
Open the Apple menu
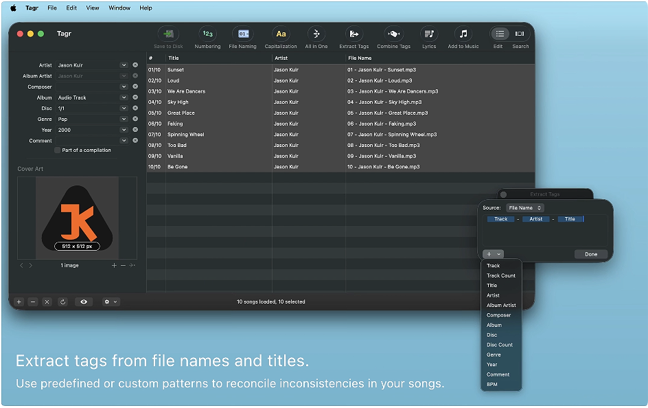(13, 8)
